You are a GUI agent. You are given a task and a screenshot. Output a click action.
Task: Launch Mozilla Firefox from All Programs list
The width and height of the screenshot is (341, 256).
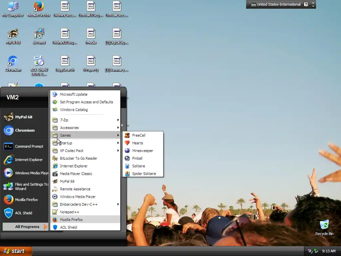pos(85,219)
